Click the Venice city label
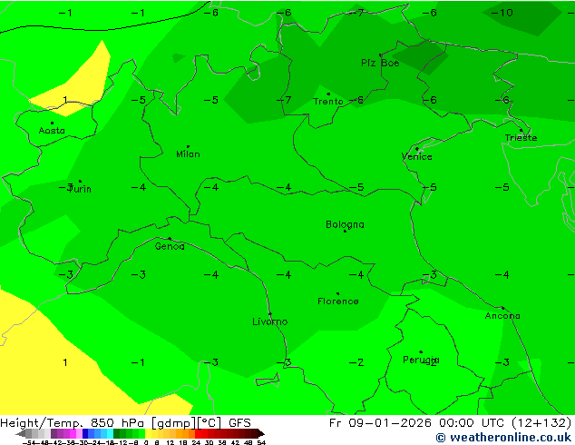Screen dimensions: 575x445 pos(417,157)
